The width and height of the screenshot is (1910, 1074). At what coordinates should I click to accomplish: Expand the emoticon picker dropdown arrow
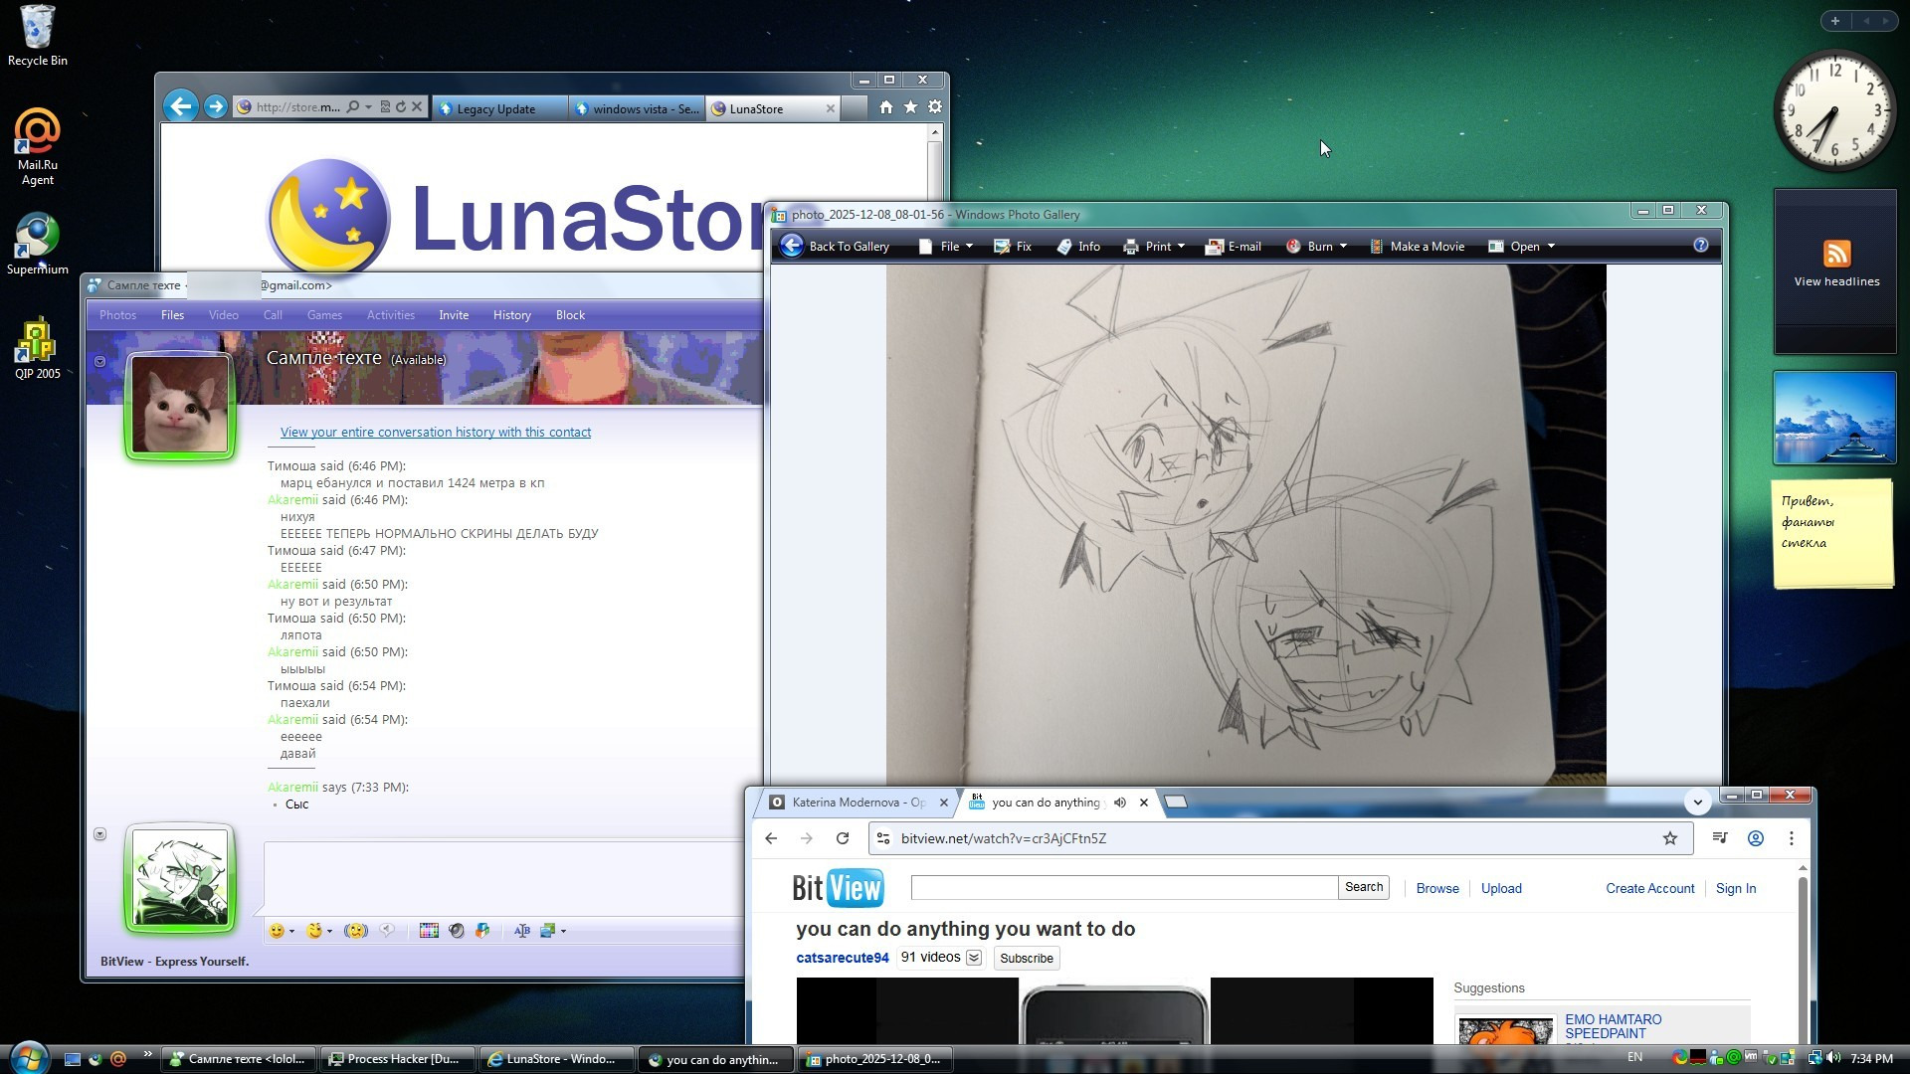(291, 932)
